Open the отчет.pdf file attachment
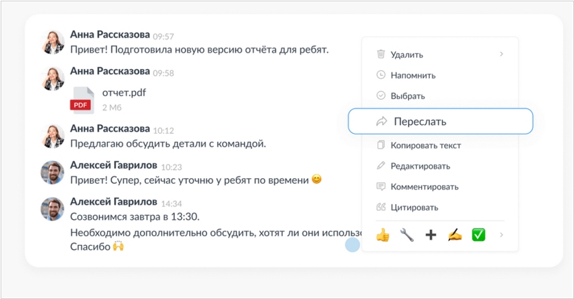This screenshot has height=299, width=574. point(124,93)
